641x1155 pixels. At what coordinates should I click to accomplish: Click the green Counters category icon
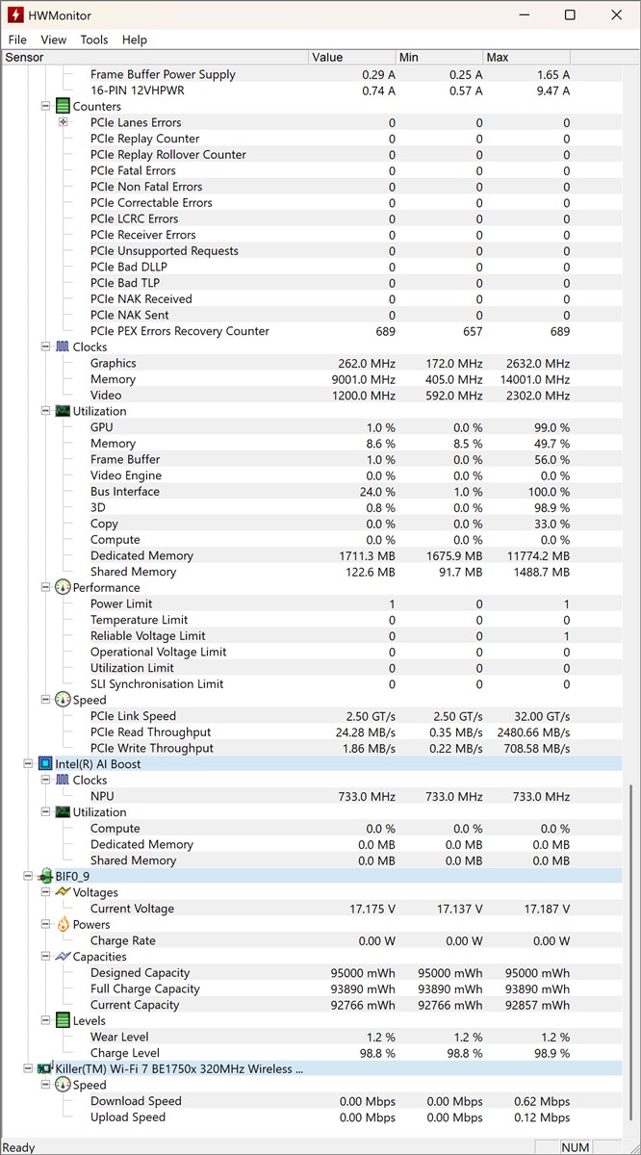pos(63,107)
